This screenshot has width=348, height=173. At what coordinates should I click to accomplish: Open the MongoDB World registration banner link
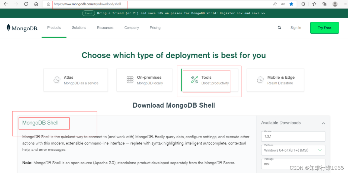pos(181,13)
